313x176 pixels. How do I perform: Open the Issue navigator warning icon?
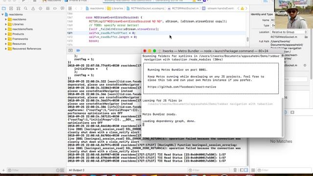click(33, 8)
